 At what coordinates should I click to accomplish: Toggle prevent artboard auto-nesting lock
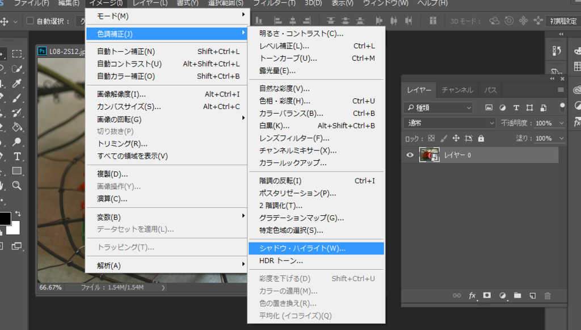pyautogui.click(x=469, y=138)
